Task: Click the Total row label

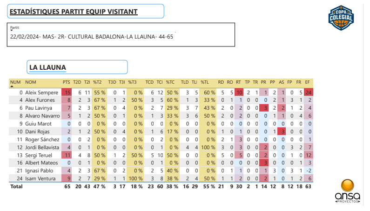Action: pyautogui.click(x=16, y=186)
